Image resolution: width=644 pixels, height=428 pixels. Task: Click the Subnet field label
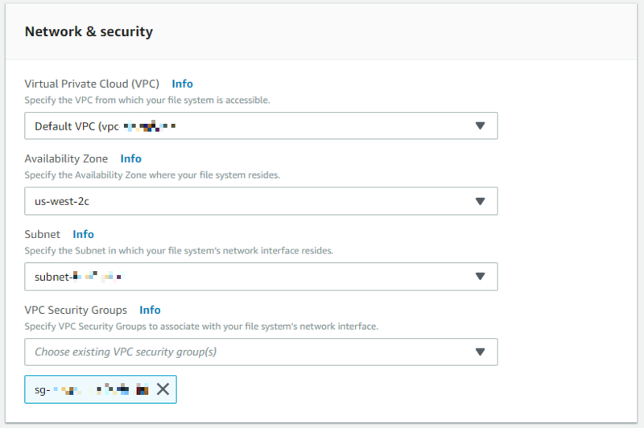(43, 234)
